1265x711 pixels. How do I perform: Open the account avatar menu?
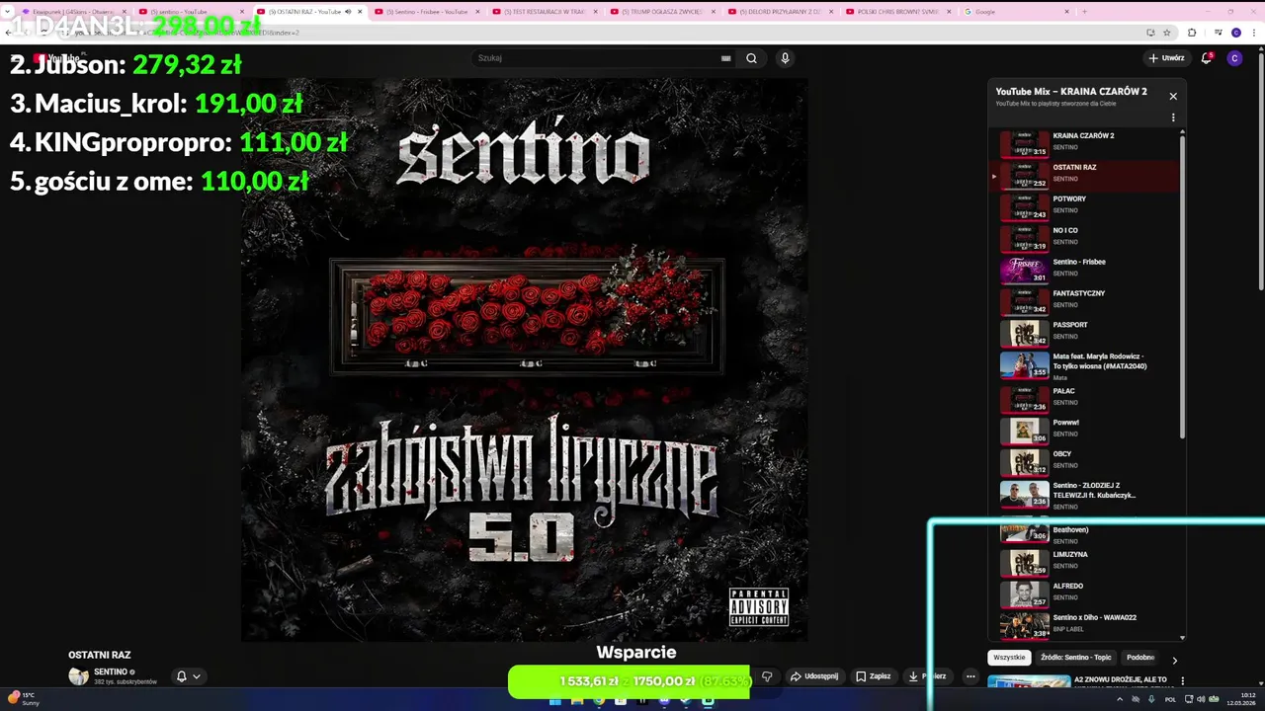click(1234, 58)
